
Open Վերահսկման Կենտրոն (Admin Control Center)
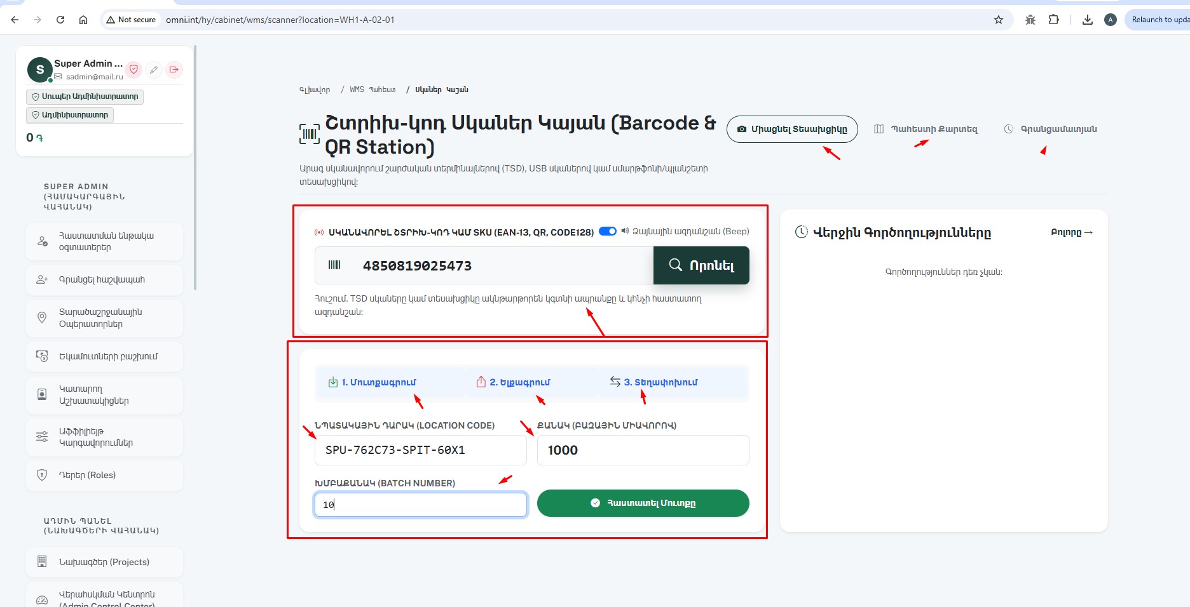[104, 597]
